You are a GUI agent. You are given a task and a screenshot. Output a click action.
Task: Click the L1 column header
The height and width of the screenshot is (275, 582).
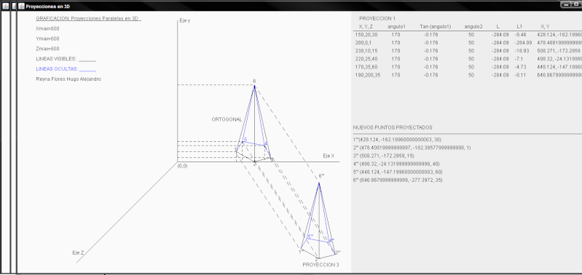(519, 27)
